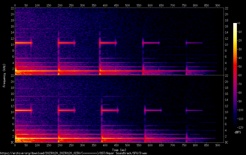Click the "dBFS" label below the color scale
This screenshot has height=155, width=246.
(238, 133)
